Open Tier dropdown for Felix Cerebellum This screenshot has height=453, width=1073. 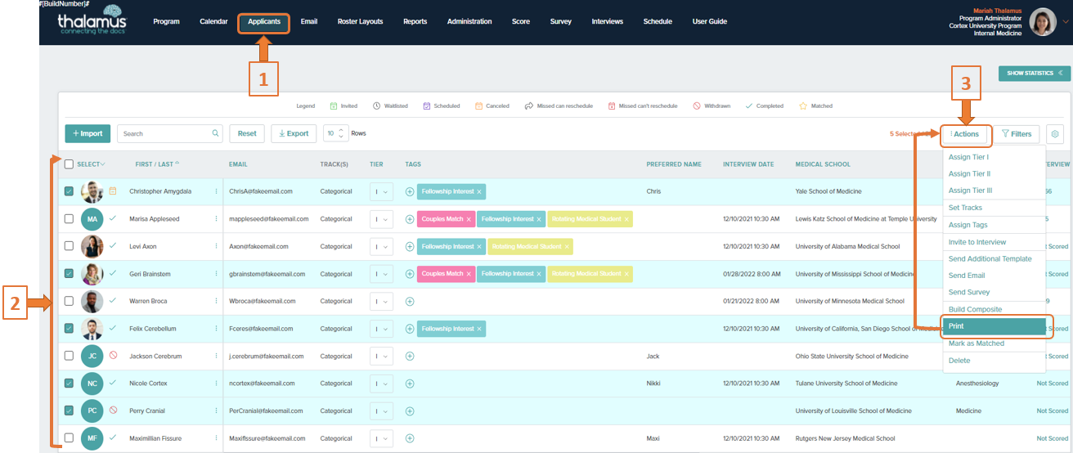tap(382, 329)
